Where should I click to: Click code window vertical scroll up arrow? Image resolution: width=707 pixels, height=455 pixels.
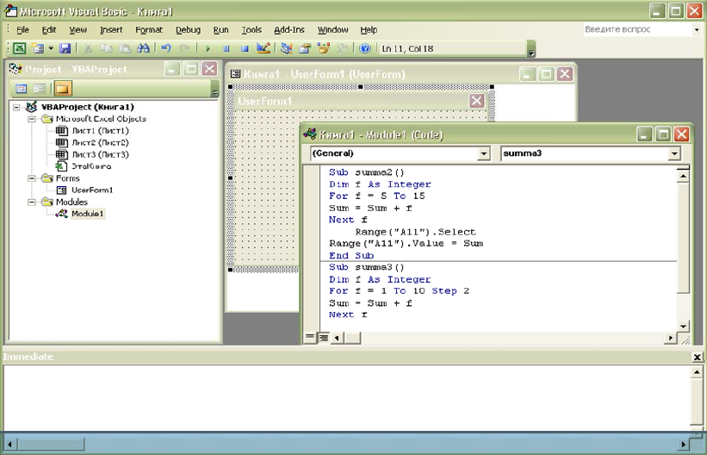[x=683, y=175]
